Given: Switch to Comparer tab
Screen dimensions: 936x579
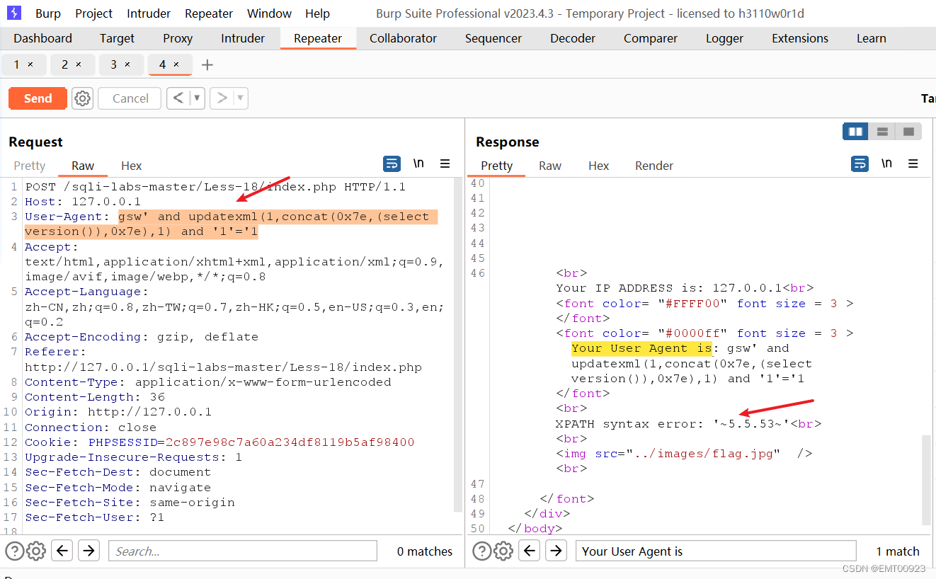Looking at the screenshot, I should [x=651, y=38].
